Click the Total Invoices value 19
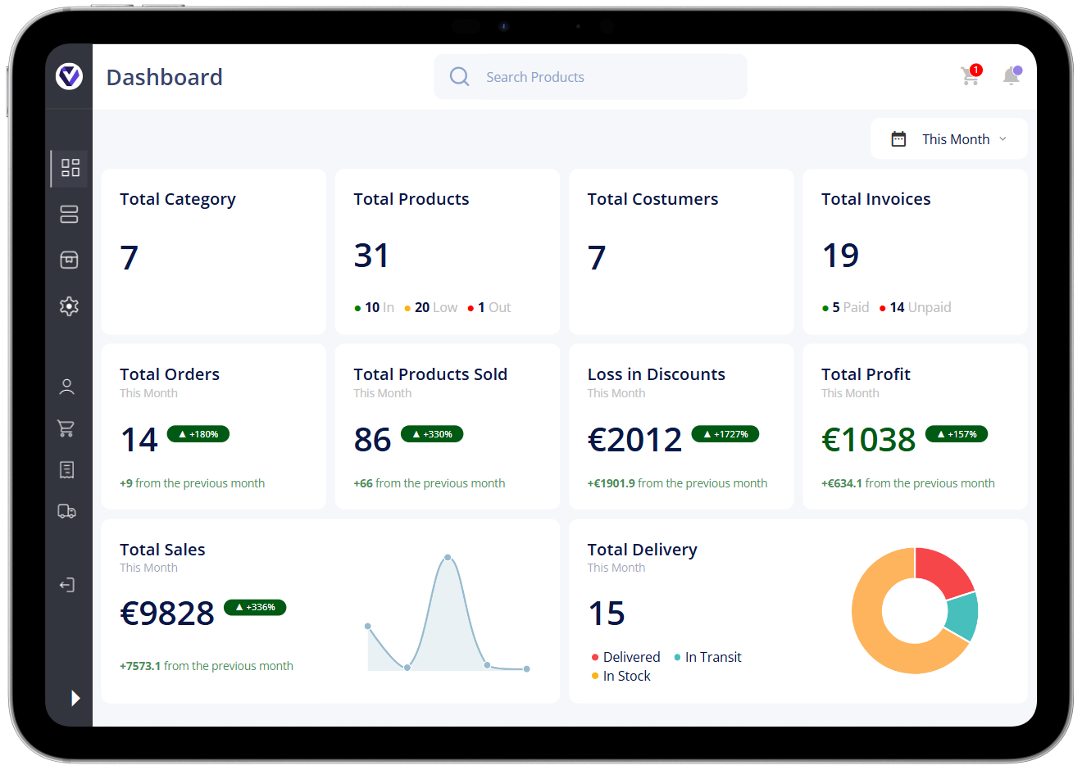This screenshot has height=770, width=1082. [x=841, y=256]
